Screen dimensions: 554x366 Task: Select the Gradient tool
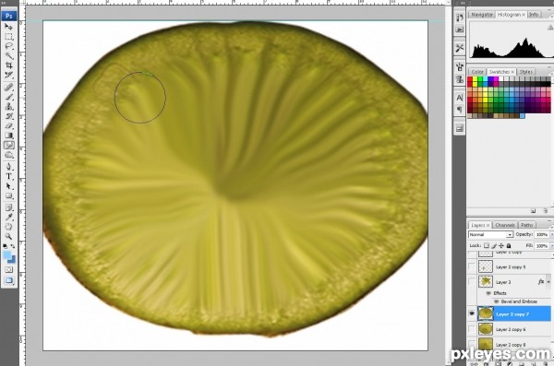(x=9, y=136)
